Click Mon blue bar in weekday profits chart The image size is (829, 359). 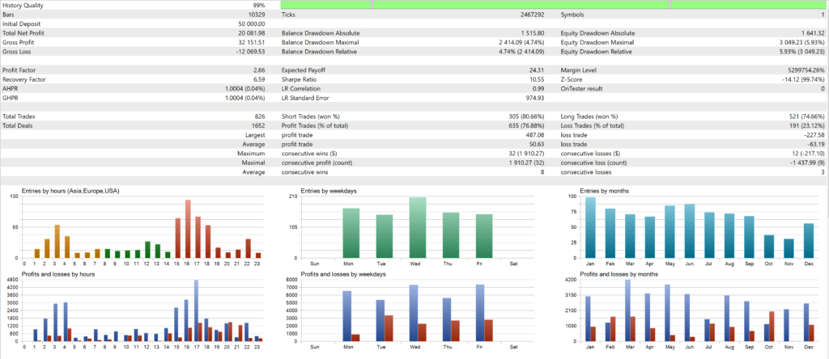pyautogui.click(x=346, y=316)
